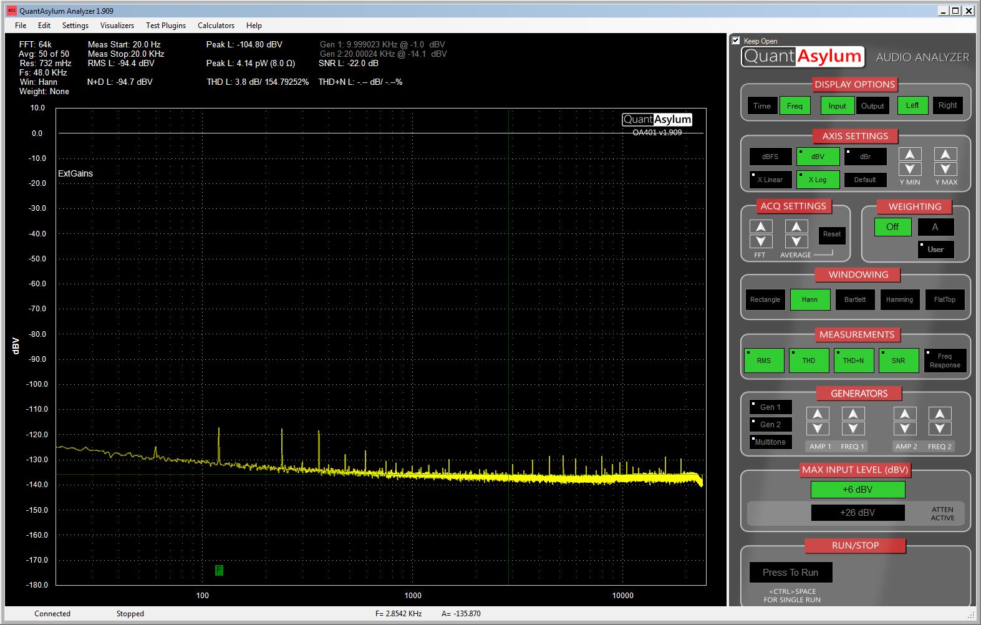
Task: Lower AMP 2 level with down arrow
Action: point(905,429)
